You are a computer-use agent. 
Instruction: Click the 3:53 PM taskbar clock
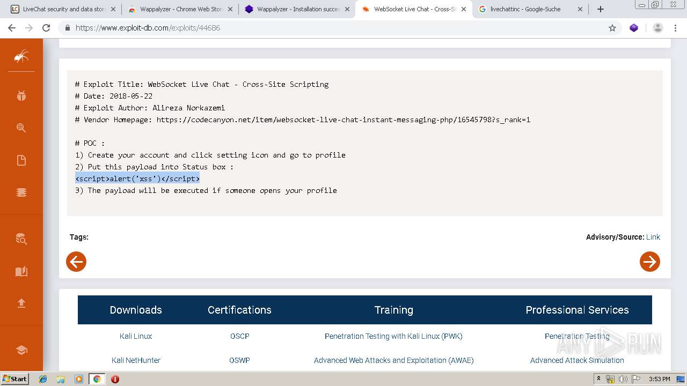coord(660,379)
